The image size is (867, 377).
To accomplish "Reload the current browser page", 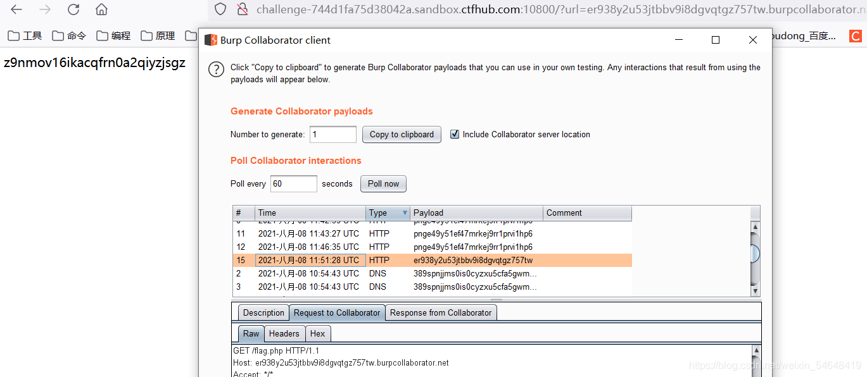I will 73,9.
